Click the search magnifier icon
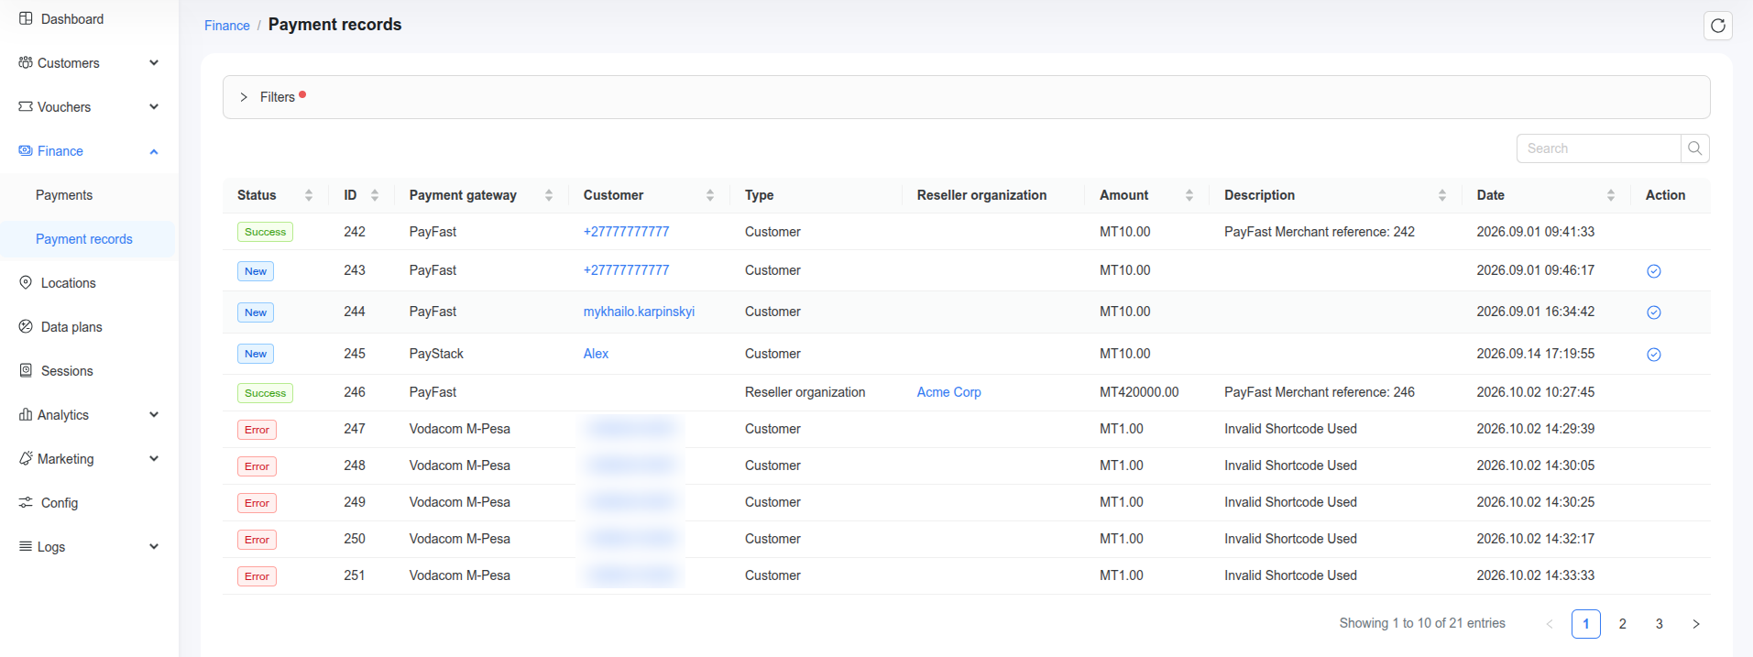Viewport: 1753px width, 657px height. (1695, 148)
